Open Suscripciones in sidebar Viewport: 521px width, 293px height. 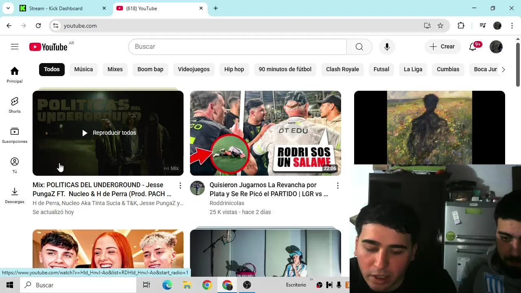15,135
